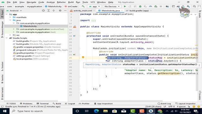Open the File menu
The height and width of the screenshot is (114, 202).
click(9, 2)
